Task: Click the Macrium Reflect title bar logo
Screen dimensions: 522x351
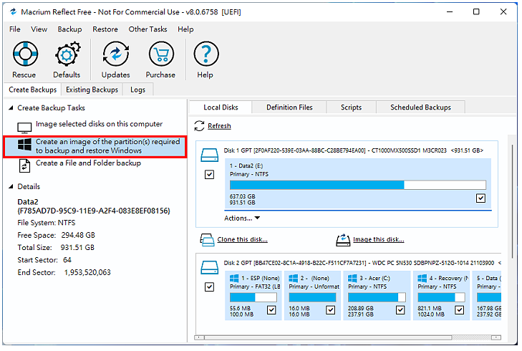Action: (x=14, y=12)
